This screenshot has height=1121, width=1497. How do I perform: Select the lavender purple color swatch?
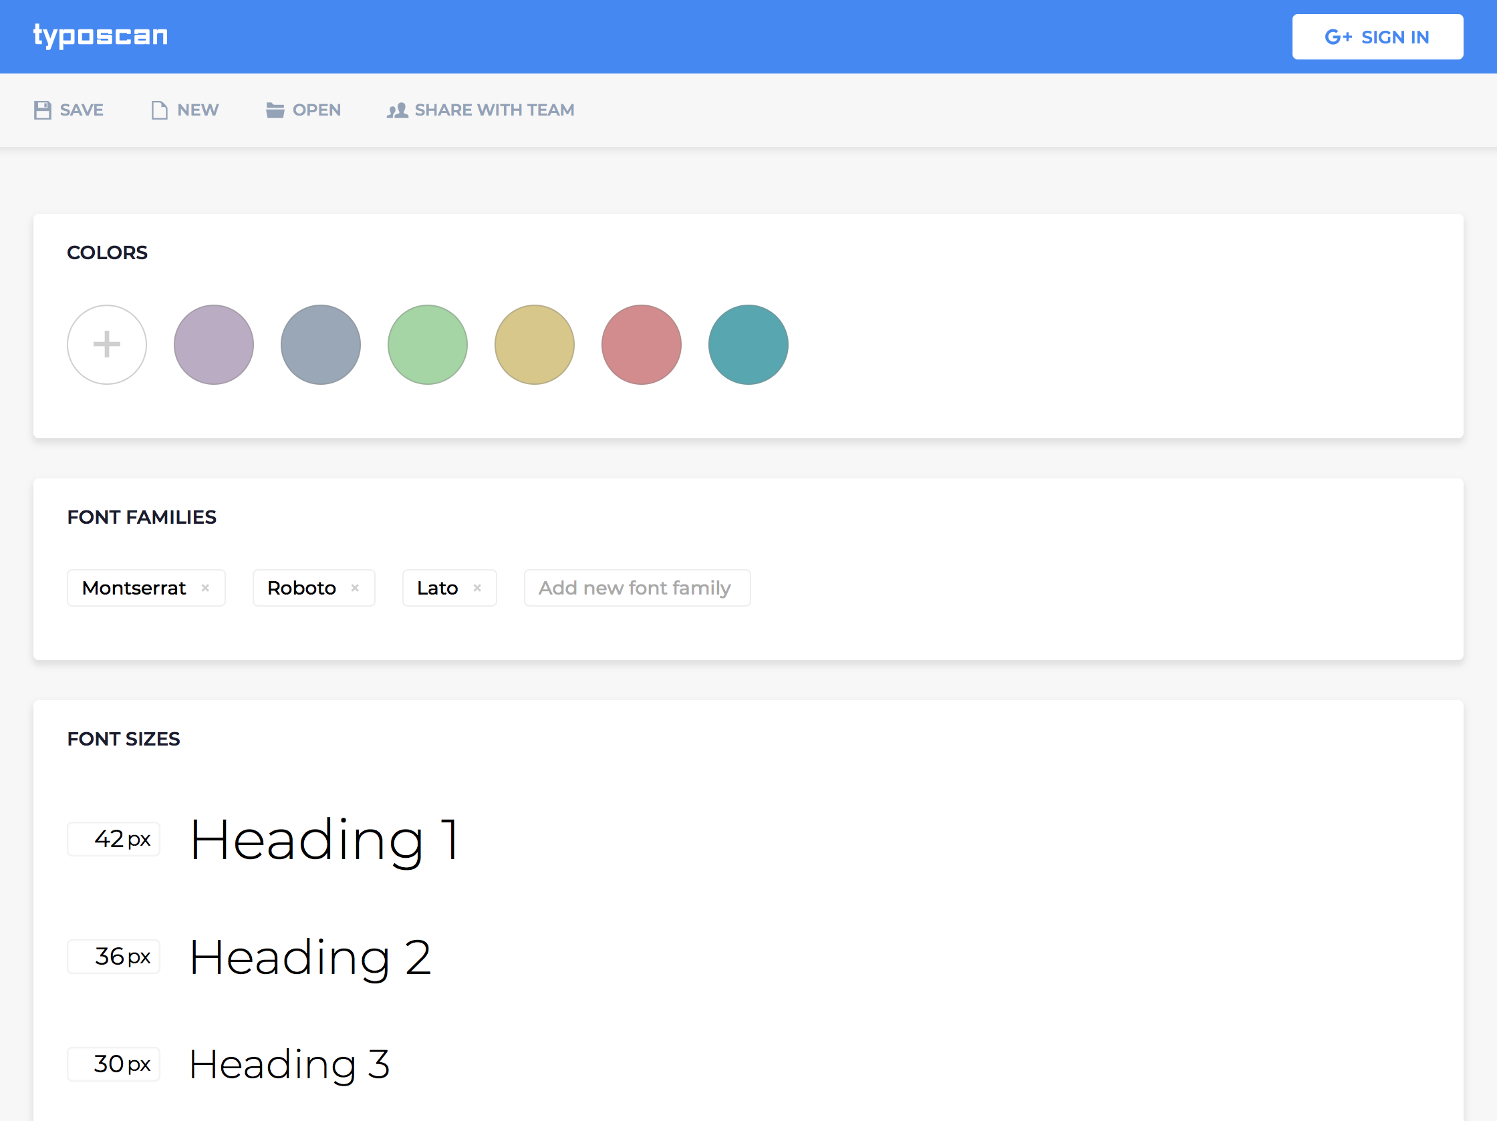click(x=214, y=345)
